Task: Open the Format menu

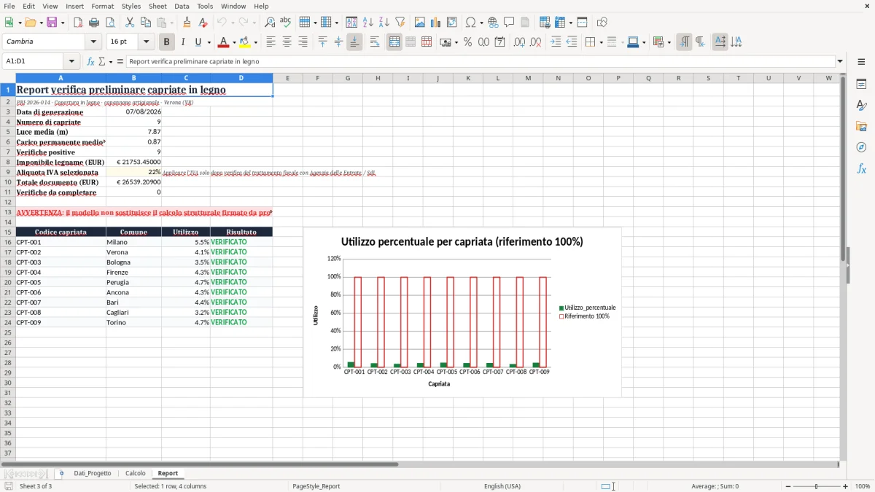Action: pyautogui.click(x=102, y=6)
